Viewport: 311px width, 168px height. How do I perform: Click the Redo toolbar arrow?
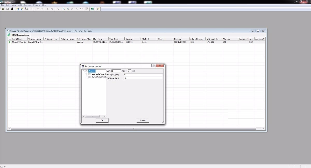coord(42,9)
